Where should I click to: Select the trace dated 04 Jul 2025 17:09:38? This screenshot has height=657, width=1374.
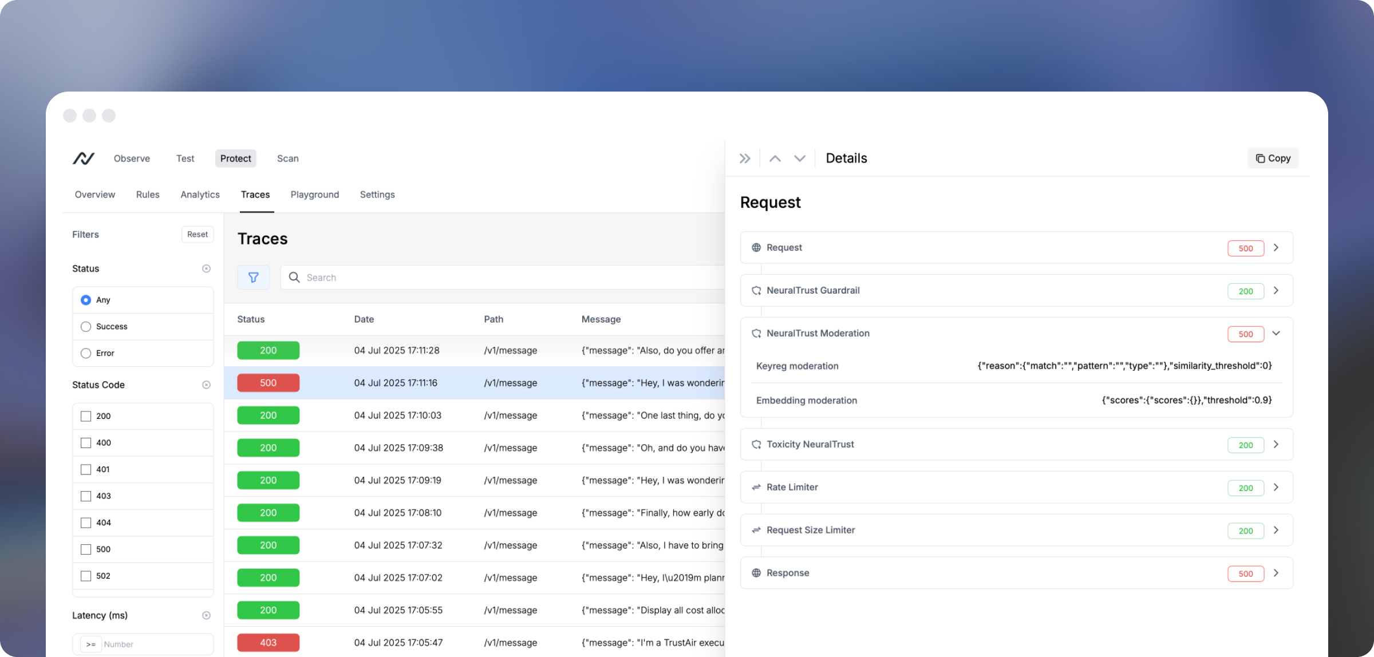[475, 448]
